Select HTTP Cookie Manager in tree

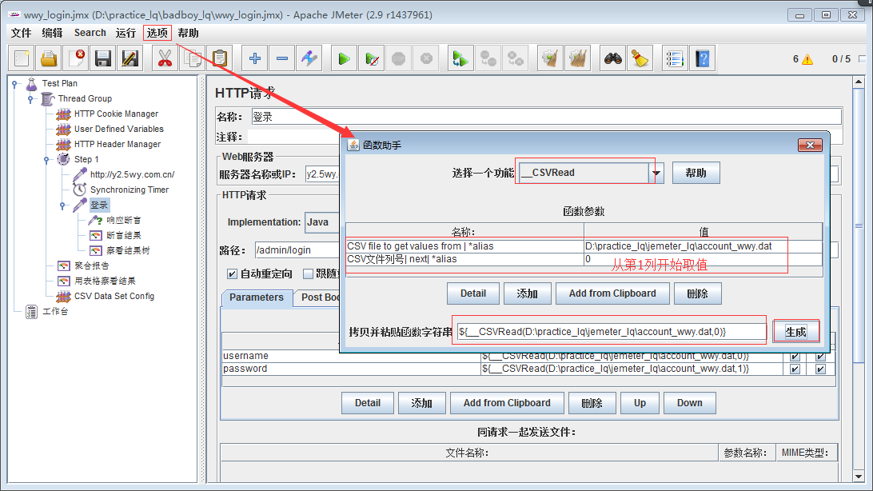pyautogui.click(x=116, y=114)
